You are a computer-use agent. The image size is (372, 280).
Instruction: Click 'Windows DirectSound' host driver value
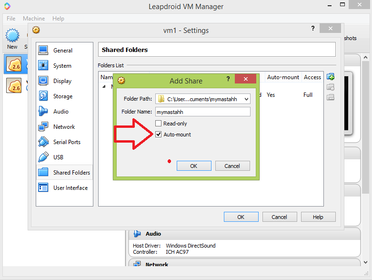pos(191,245)
